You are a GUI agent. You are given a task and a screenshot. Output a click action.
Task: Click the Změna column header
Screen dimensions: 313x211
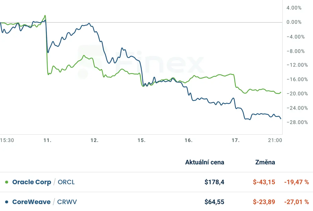tap(265, 162)
